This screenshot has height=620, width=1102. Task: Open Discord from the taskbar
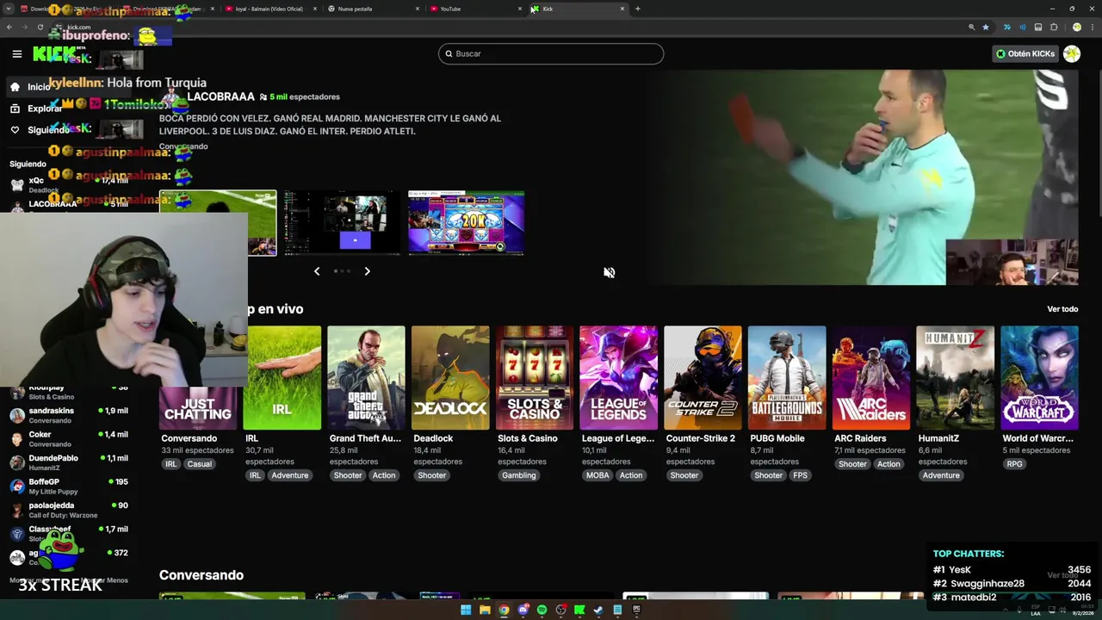point(523,610)
